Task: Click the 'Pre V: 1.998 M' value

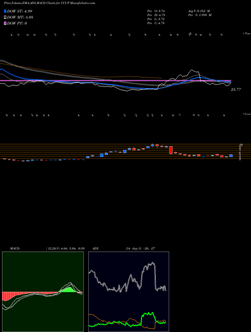Action: [x=199, y=15]
